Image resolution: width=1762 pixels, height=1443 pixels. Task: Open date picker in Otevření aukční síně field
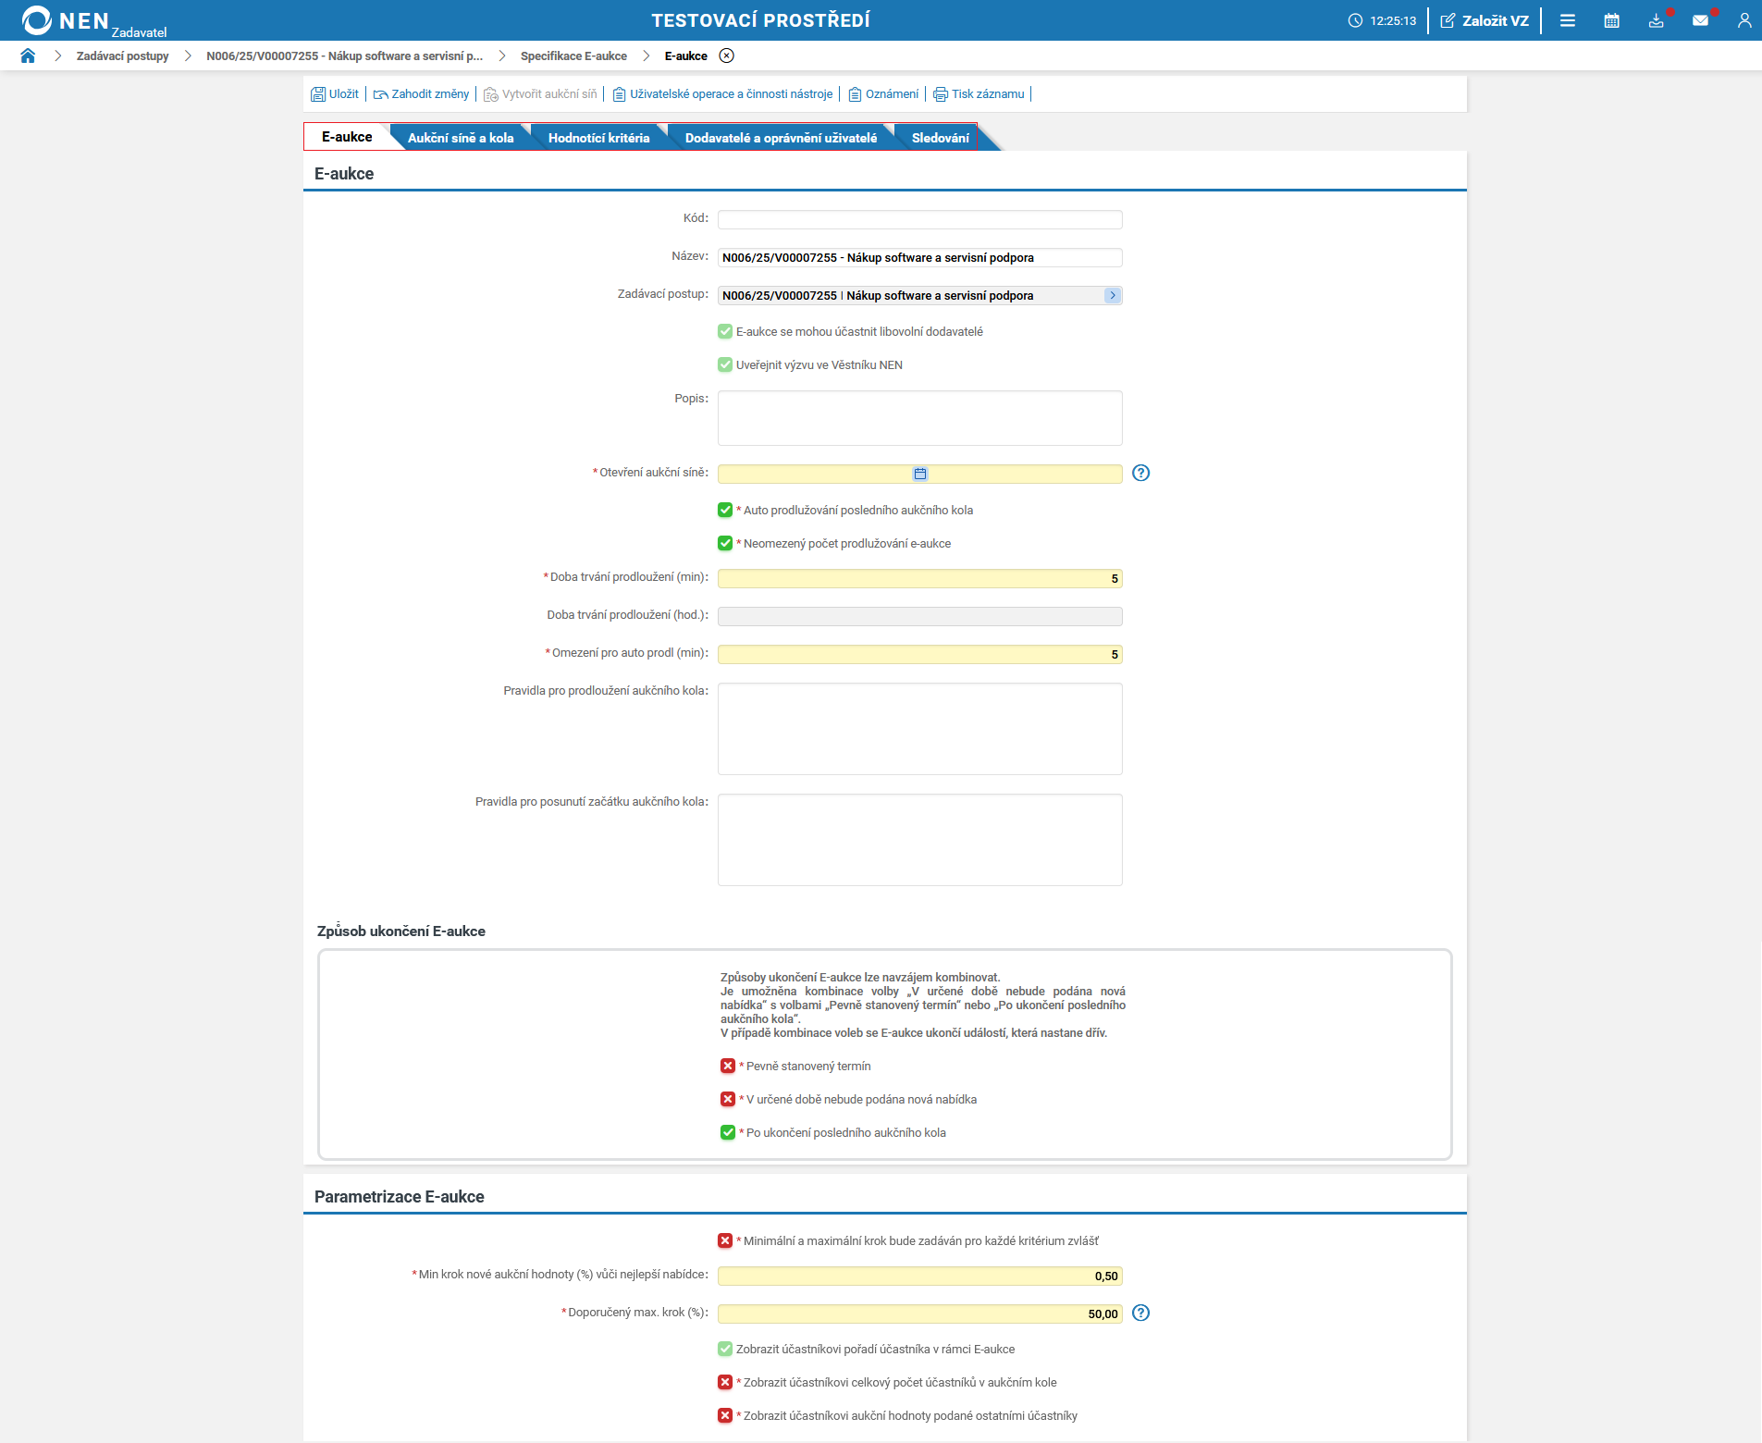tap(919, 474)
